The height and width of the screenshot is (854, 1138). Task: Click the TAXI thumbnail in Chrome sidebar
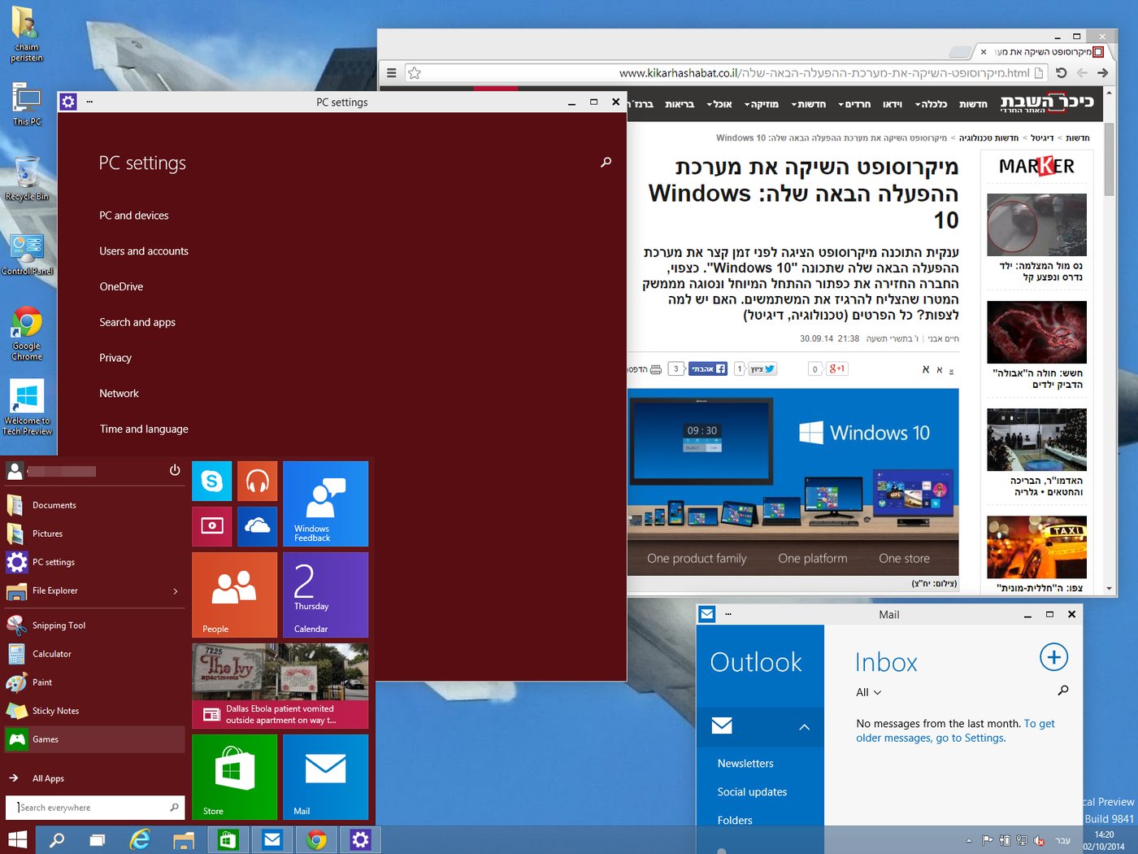pos(1036,547)
